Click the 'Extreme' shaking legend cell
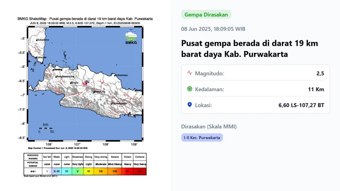340x191 pixels. (140, 157)
